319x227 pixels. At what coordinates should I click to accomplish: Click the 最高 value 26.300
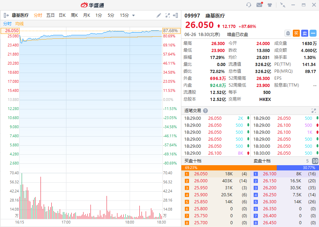218,44
